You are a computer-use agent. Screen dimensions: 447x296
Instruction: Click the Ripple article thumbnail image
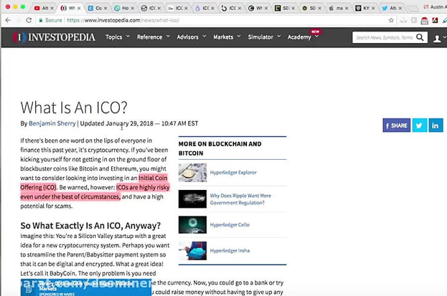point(192,199)
